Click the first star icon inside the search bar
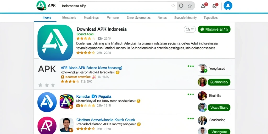 point(173,6)
